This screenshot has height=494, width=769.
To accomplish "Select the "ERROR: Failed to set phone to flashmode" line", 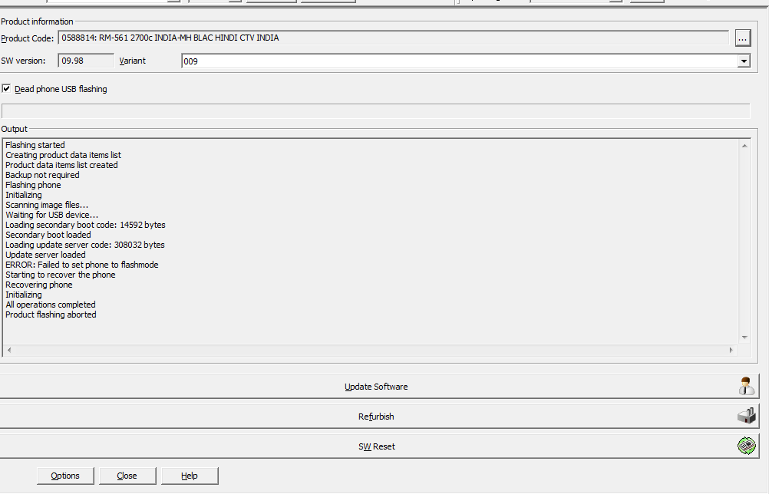I will (82, 265).
